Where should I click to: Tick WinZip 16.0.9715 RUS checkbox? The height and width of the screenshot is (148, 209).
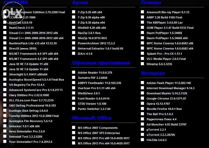click(73, 38)
